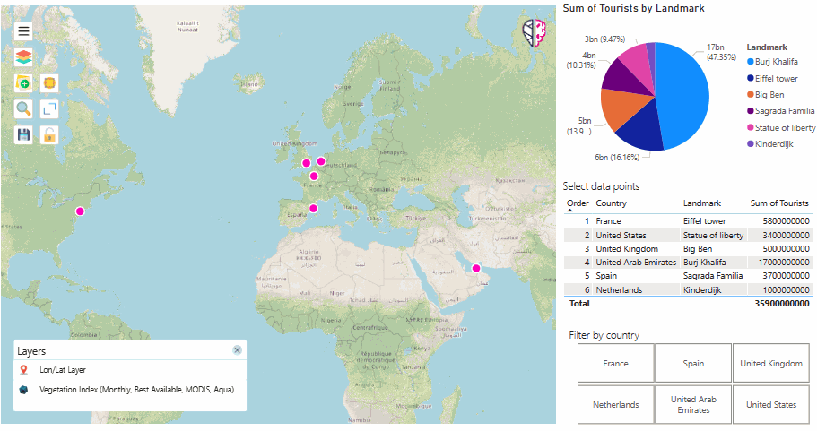Click the red pin icon of Lon/Lat Layer
Image resolution: width=817 pixels, height=431 pixels.
[23, 370]
